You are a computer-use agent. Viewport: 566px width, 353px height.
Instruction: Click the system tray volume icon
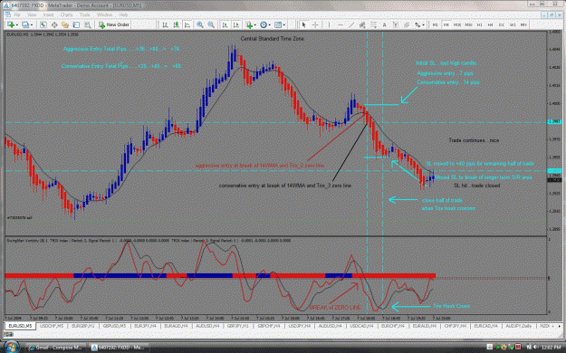tap(535, 348)
